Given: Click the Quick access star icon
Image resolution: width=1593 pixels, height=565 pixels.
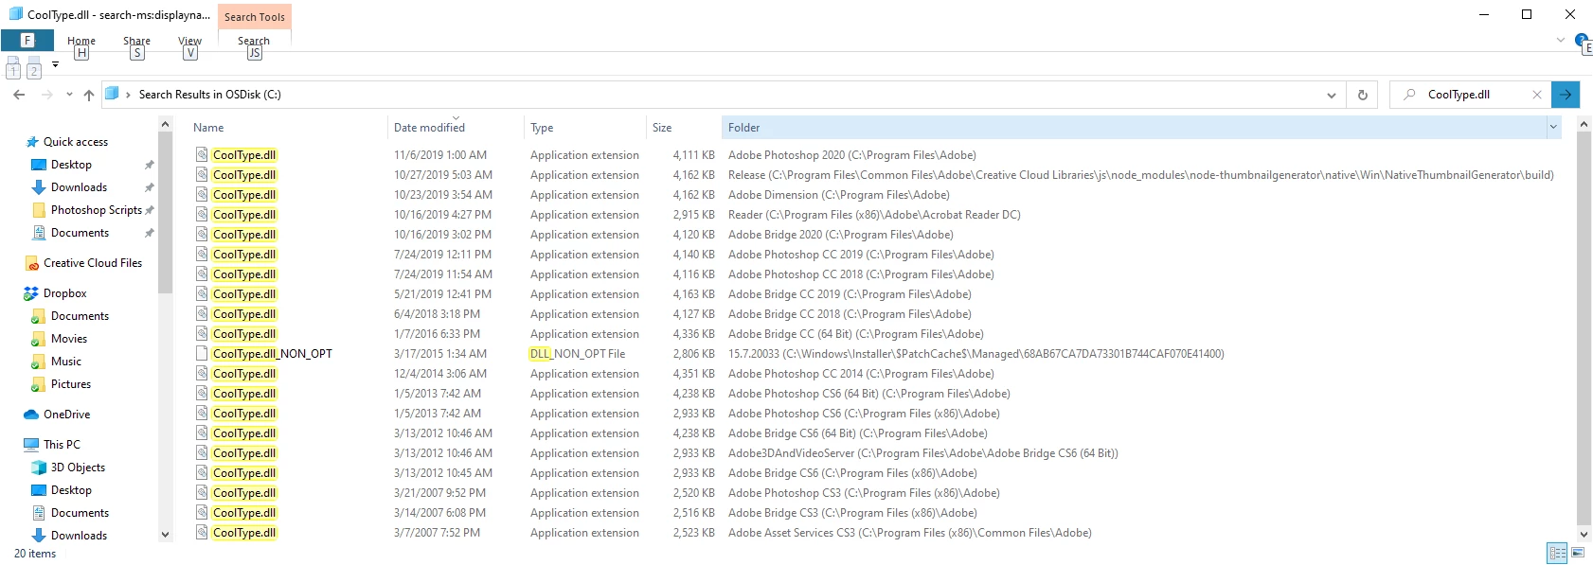Looking at the screenshot, I should click(32, 142).
